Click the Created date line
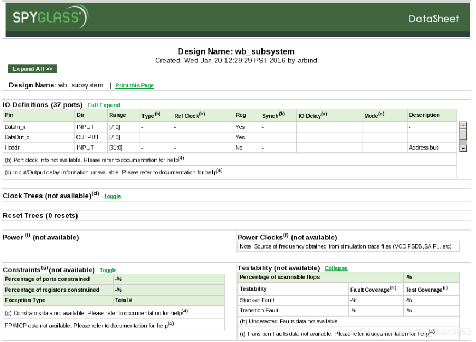Screen dimensions: 476x342 [x=236, y=61]
